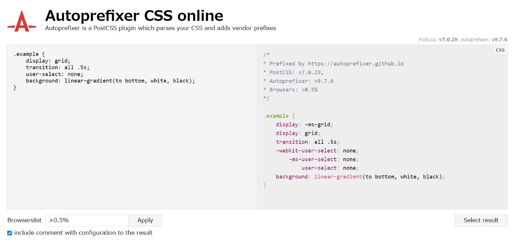Image resolution: width=517 pixels, height=242 pixels.
Task: Toggle include comment with configuration checkbox
Action: [x=9, y=233]
